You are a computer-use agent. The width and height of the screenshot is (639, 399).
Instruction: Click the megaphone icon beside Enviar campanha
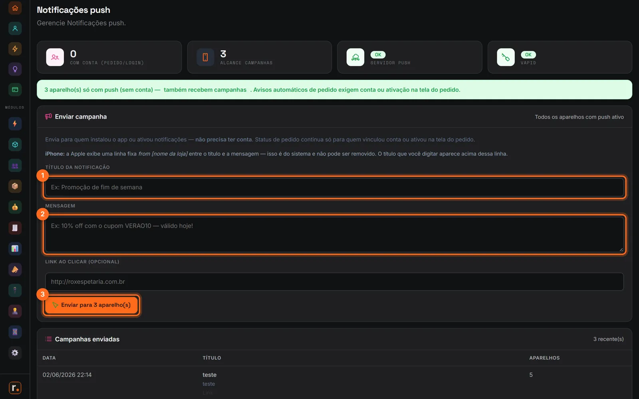pos(48,117)
